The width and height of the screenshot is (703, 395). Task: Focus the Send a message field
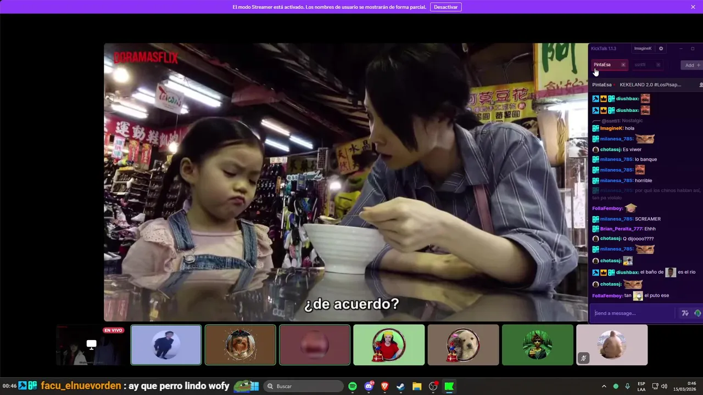tap(633, 313)
